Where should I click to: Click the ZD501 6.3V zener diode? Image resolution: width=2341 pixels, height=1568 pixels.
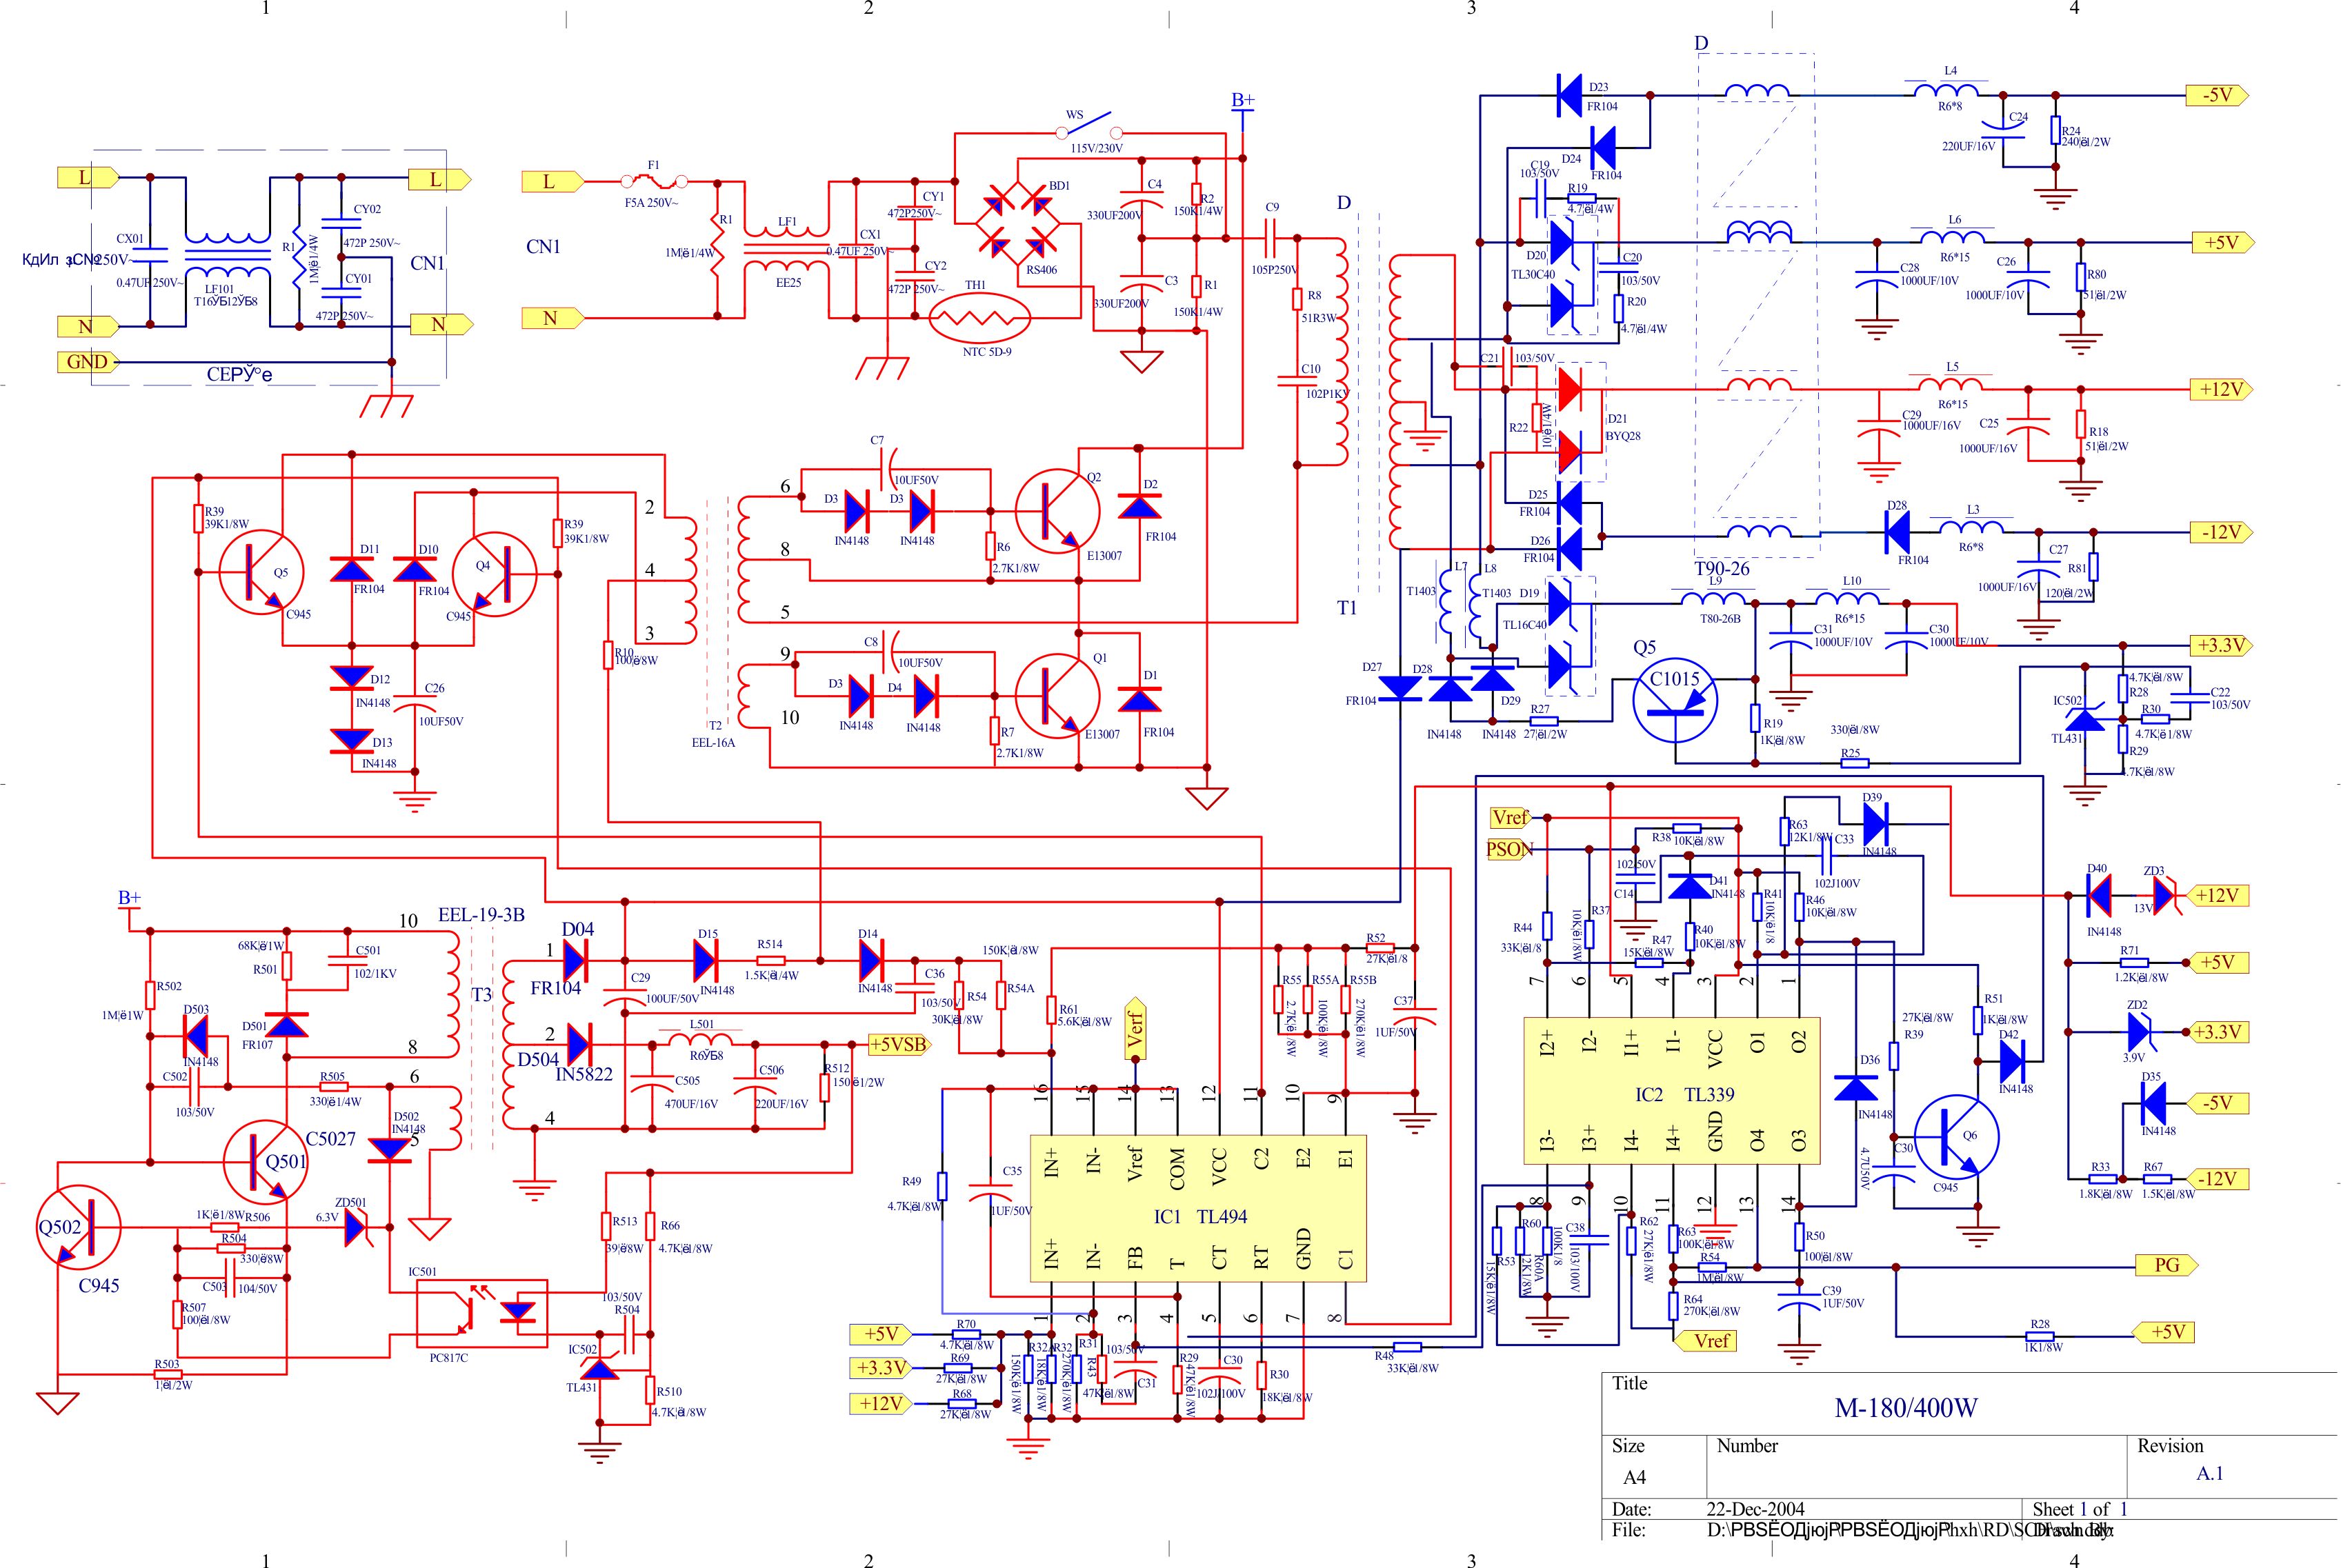(x=358, y=1227)
